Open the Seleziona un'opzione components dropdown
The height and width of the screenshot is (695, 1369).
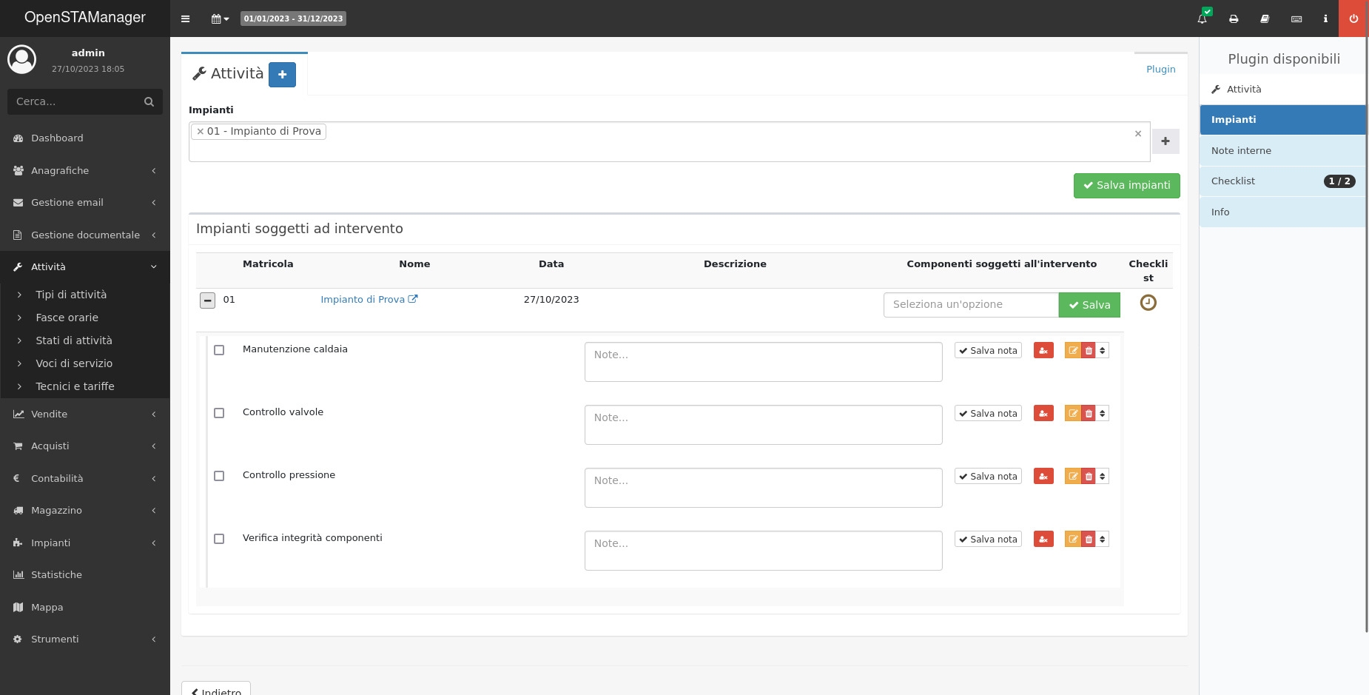pos(970,305)
